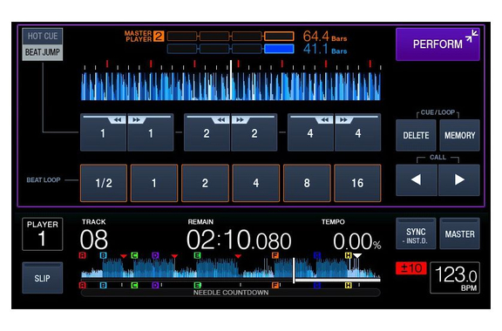Select hot cue A marker below overview waveform
The image size is (502, 331).
pyautogui.click(x=82, y=285)
